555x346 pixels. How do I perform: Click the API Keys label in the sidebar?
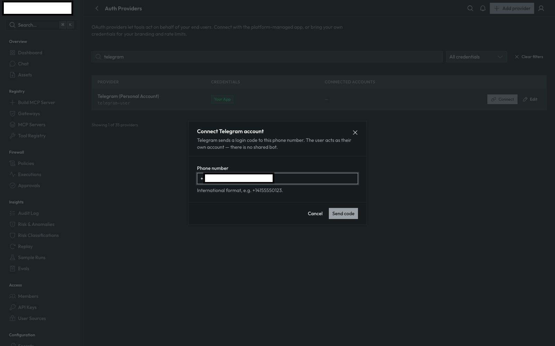click(x=27, y=307)
